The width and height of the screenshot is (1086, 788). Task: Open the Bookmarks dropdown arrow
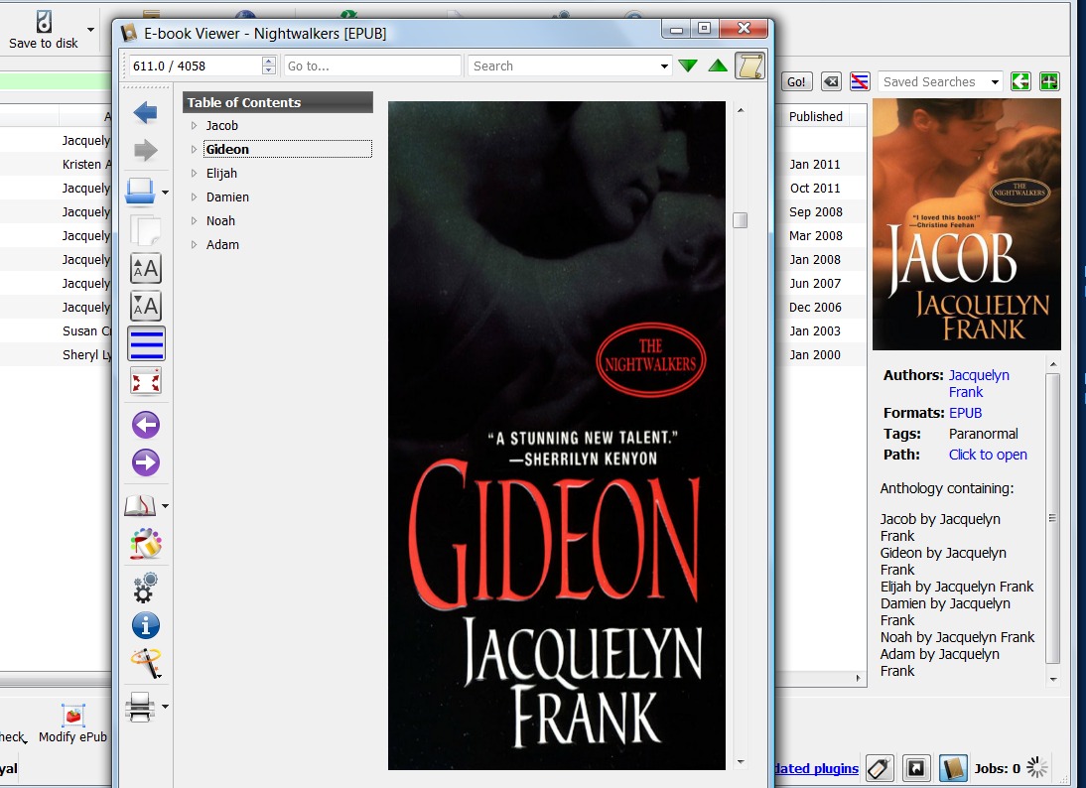pyautogui.click(x=165, y=506)
